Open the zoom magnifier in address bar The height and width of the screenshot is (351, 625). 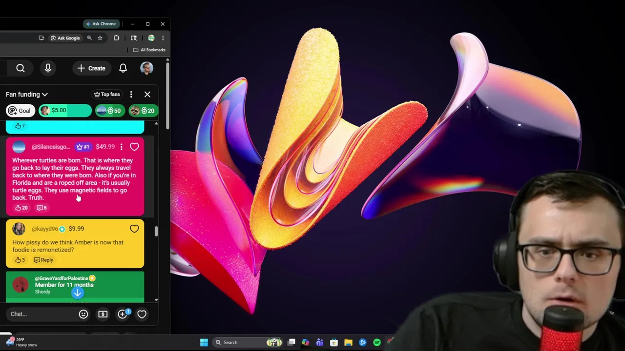pyautogui.click(x=89, y=38)
